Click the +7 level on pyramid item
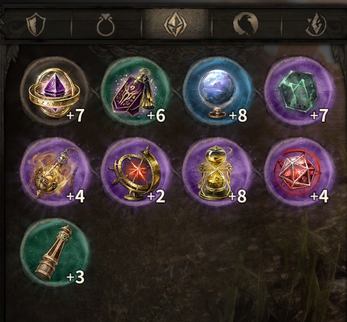347x322 pixels. click(75, 115)
